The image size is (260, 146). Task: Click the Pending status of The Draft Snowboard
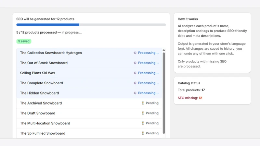(152, 113)
